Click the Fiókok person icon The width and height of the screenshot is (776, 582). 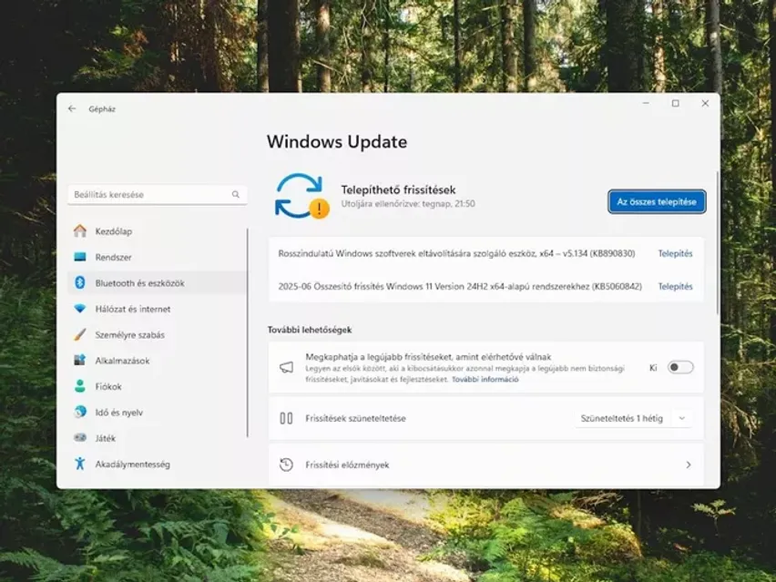79,386
